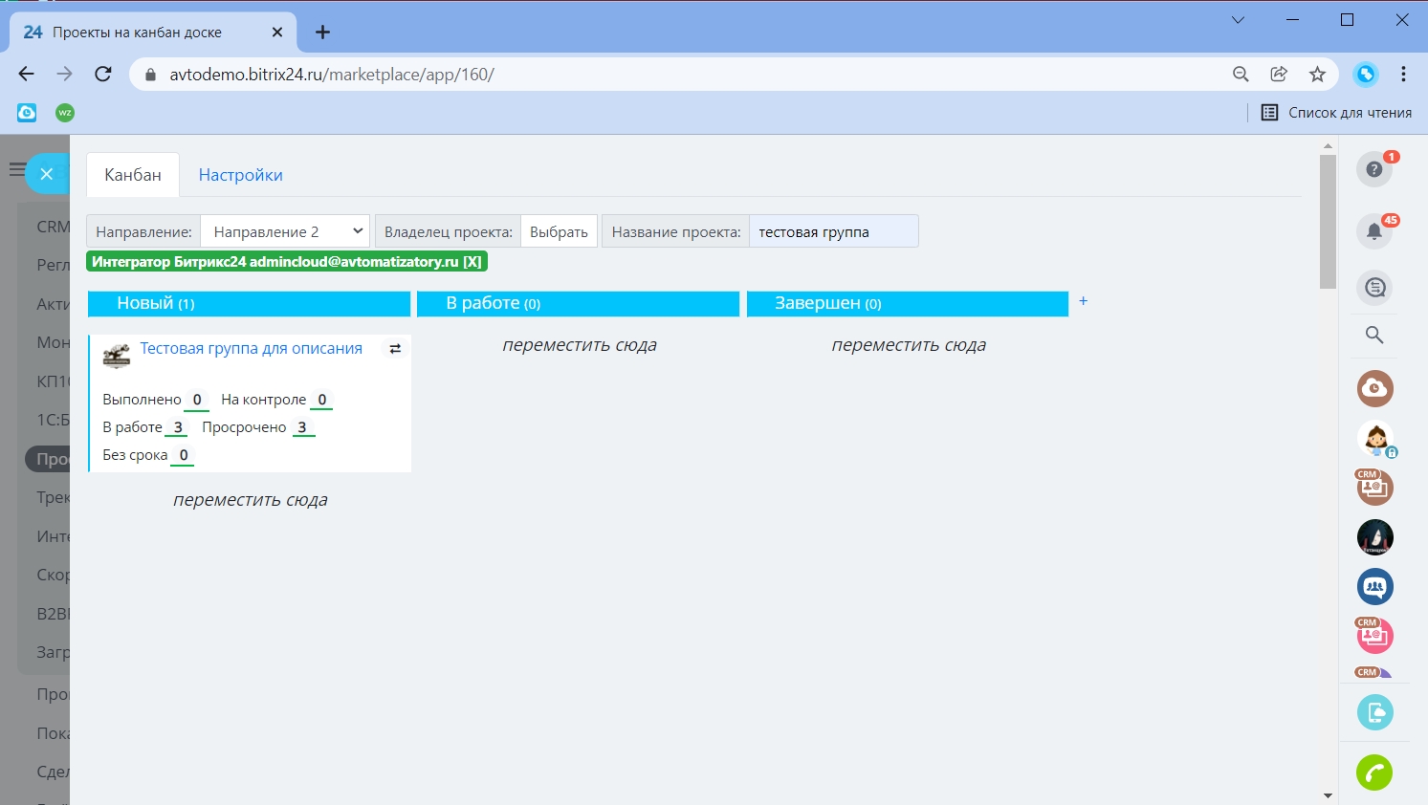Open the search magnifier in right sidebar
This screenshot has height=805, width=1428.
point(1373,335)
